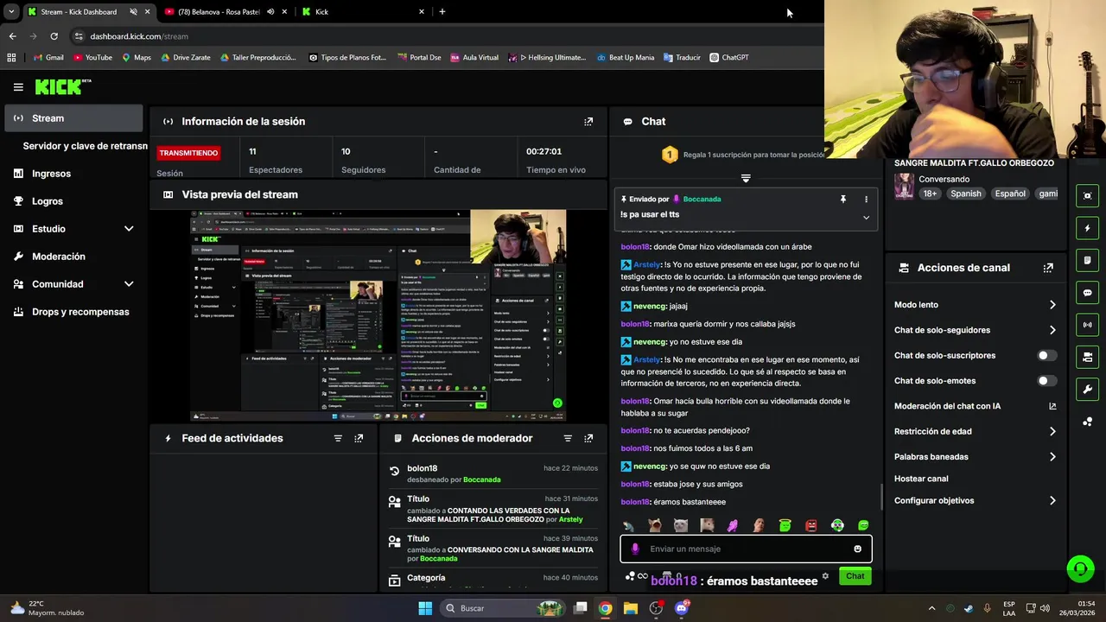Open the ChatGPT bookmark

[x=729, y=58]
